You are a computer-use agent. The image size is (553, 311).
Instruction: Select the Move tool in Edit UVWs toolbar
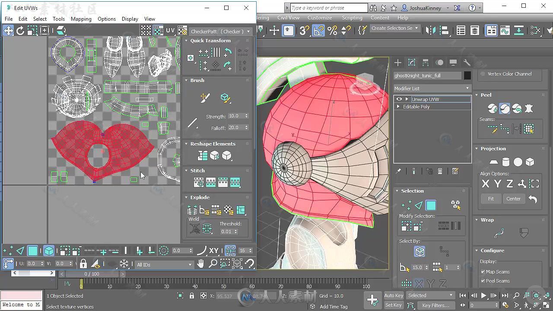8,31
